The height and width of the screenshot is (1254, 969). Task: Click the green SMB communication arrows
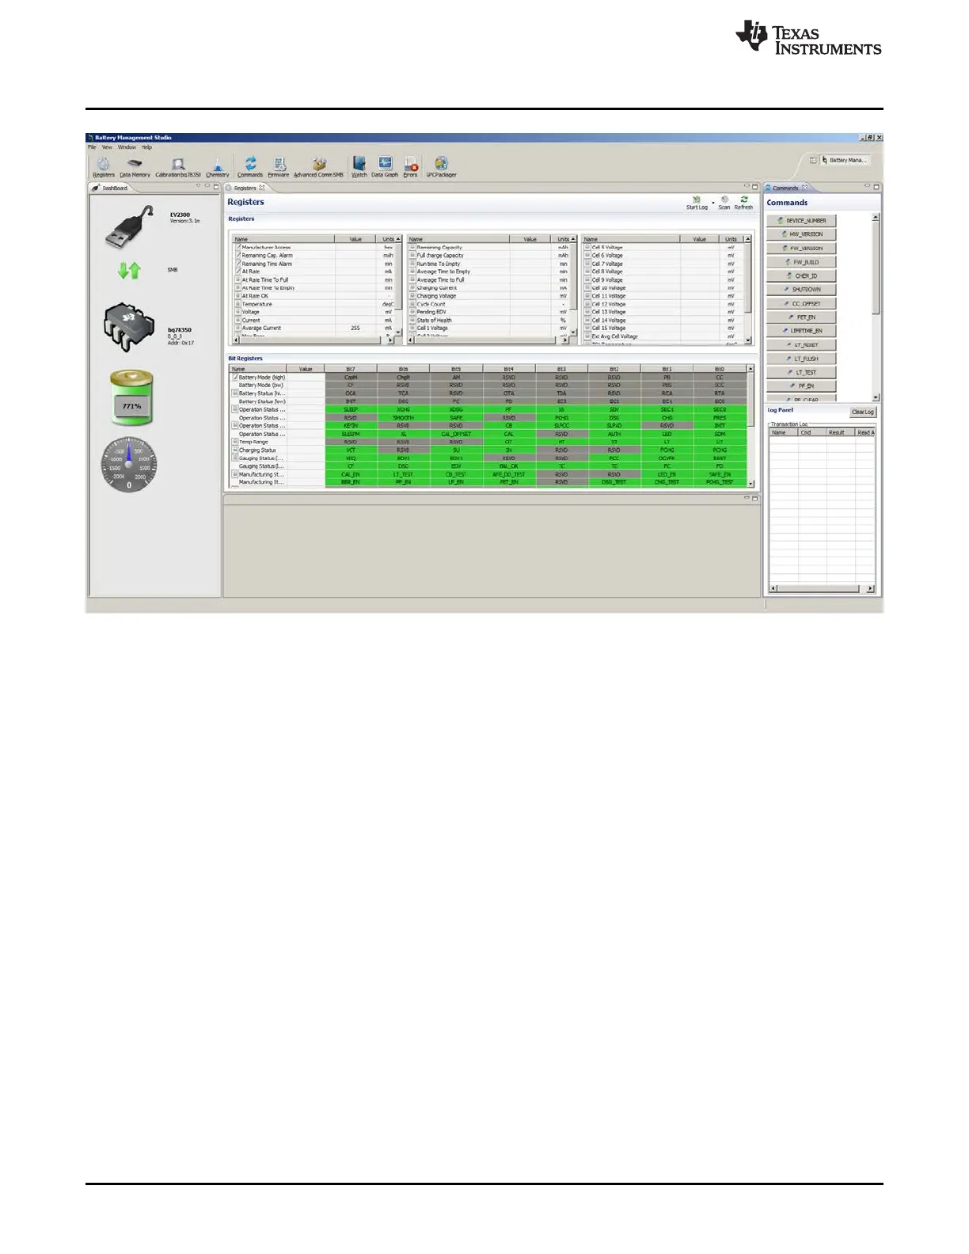pyautogui.click(x=129, y=271)
